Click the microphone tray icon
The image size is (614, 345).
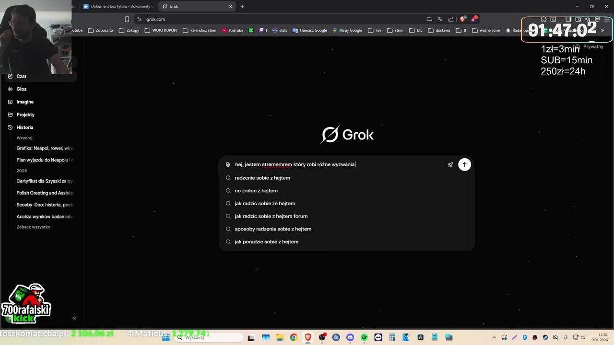[566, 337]
